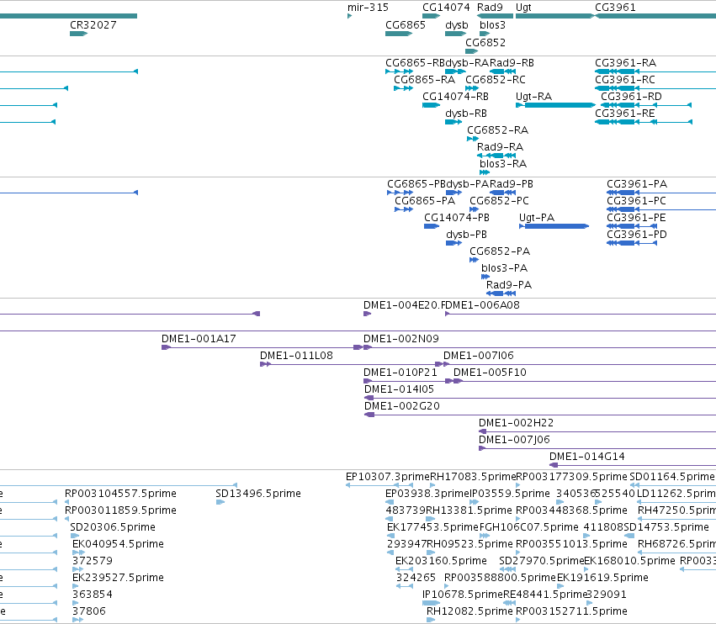
Task: Select clone DME1-002N09
Action: click(x=401, y=339)
